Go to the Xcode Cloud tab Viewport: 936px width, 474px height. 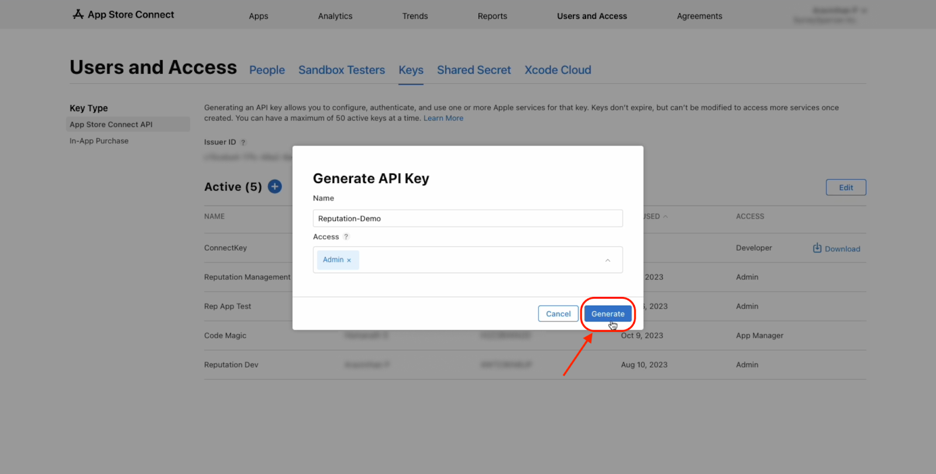click(x=558, y=70)
